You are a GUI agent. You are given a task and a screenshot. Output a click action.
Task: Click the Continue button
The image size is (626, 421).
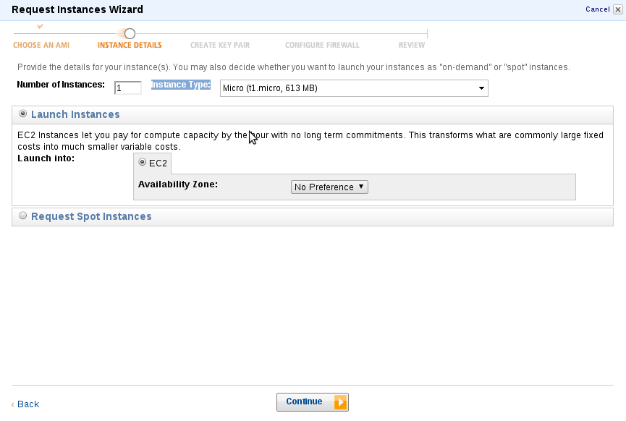[312, 402]
